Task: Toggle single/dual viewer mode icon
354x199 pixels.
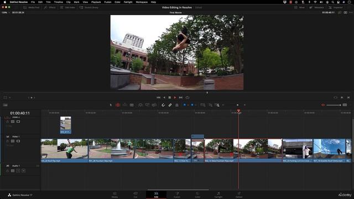Action: coord(345,13)
